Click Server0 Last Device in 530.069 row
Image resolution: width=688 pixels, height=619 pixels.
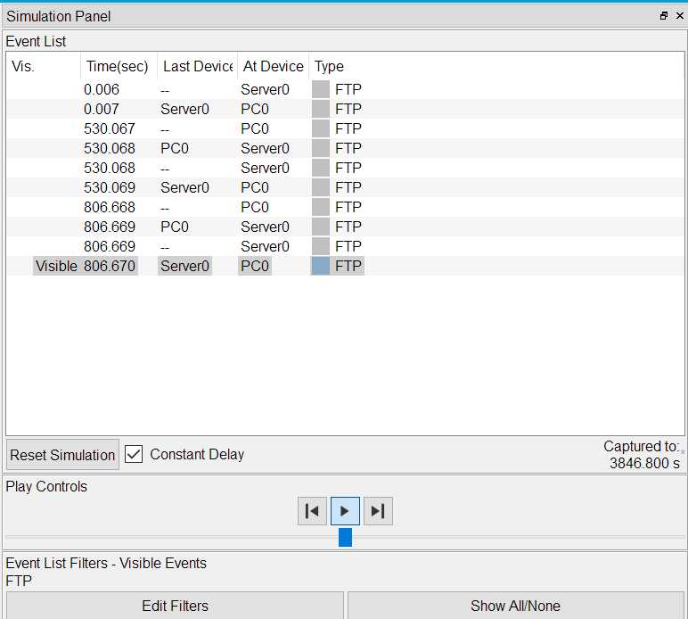(184, 187)
